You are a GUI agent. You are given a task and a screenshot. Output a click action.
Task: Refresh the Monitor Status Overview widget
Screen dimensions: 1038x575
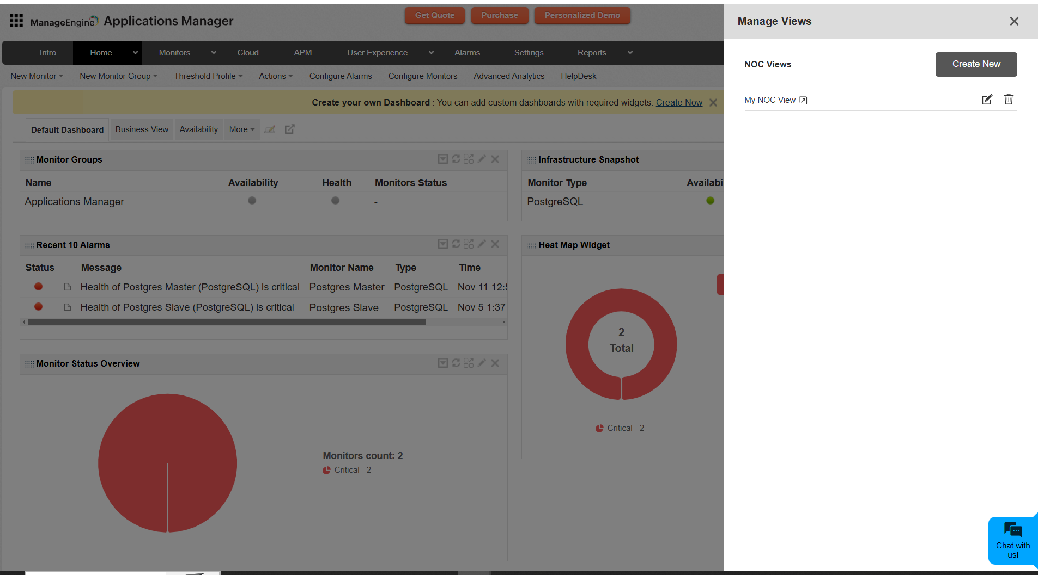456,363
